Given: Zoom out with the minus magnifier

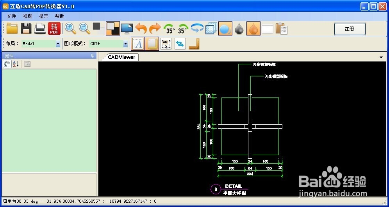Looking at the screenshot, I should point(85,28).
